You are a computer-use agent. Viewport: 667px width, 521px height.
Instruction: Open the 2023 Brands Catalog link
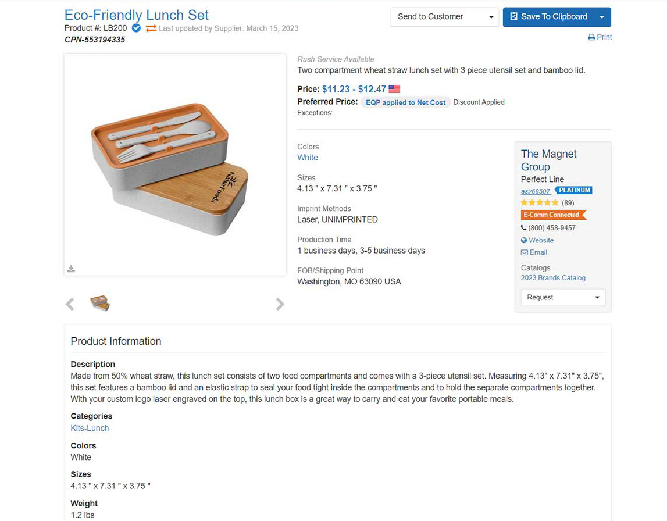click(x=553, y=278)
